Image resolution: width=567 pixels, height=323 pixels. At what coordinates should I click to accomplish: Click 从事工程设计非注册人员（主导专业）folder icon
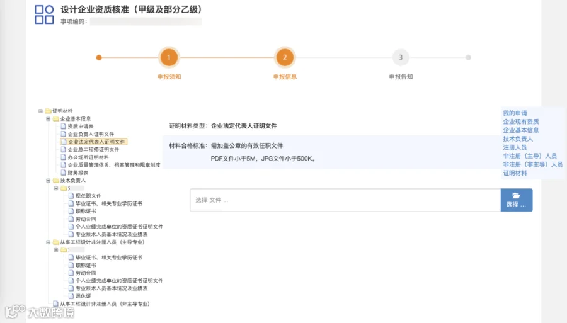coord(55,242)
